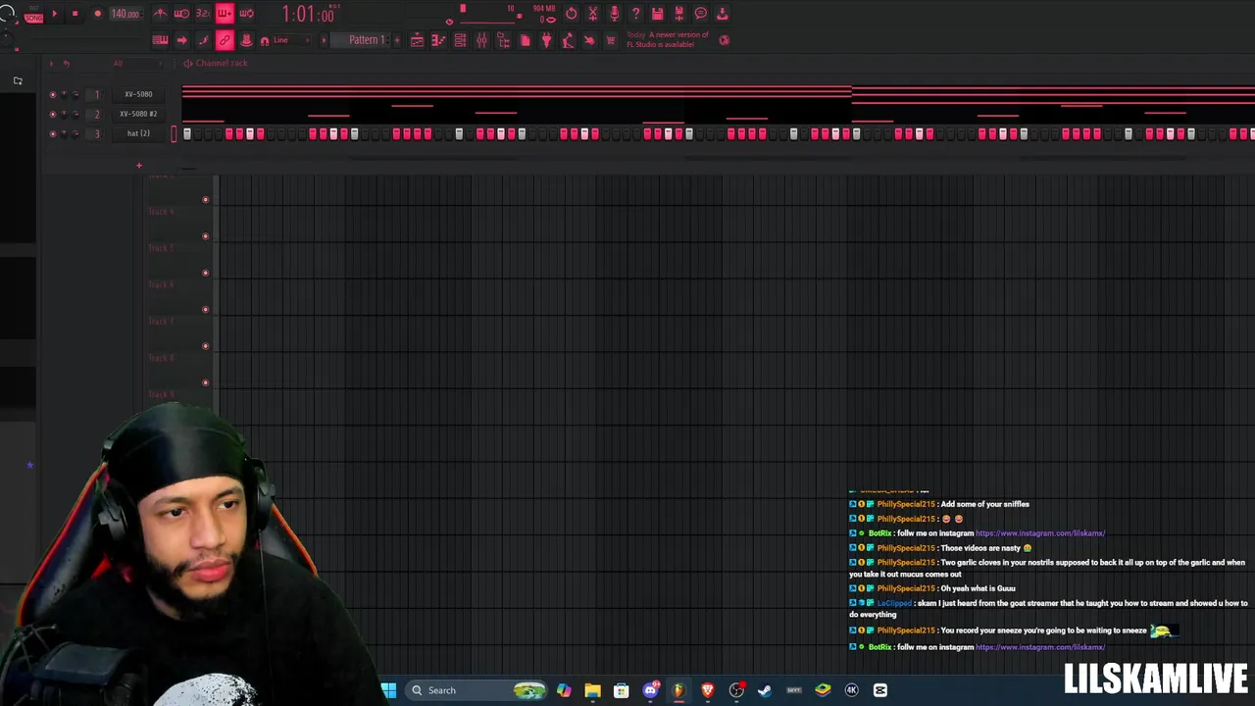Expand pattern options arrow left of Pattern 1

click(x=324, y=40)
